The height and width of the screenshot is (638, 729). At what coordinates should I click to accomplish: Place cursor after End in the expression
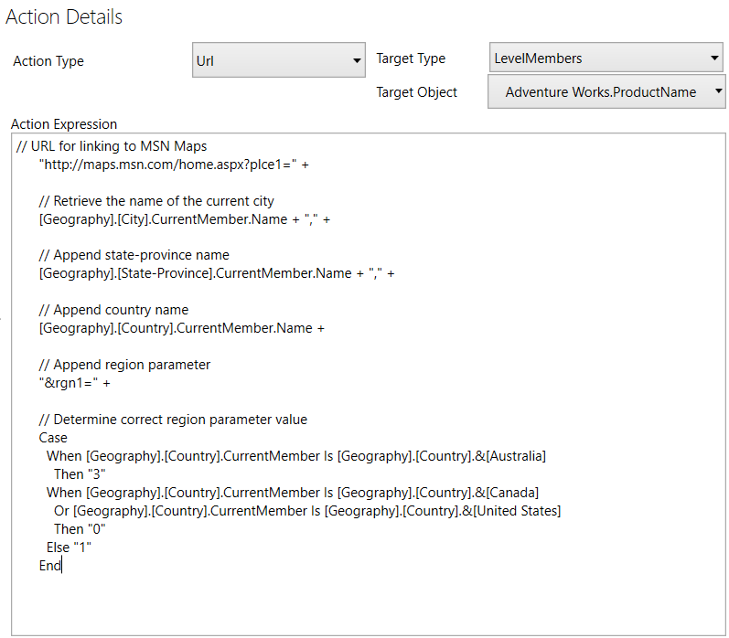tap(61, 566)
